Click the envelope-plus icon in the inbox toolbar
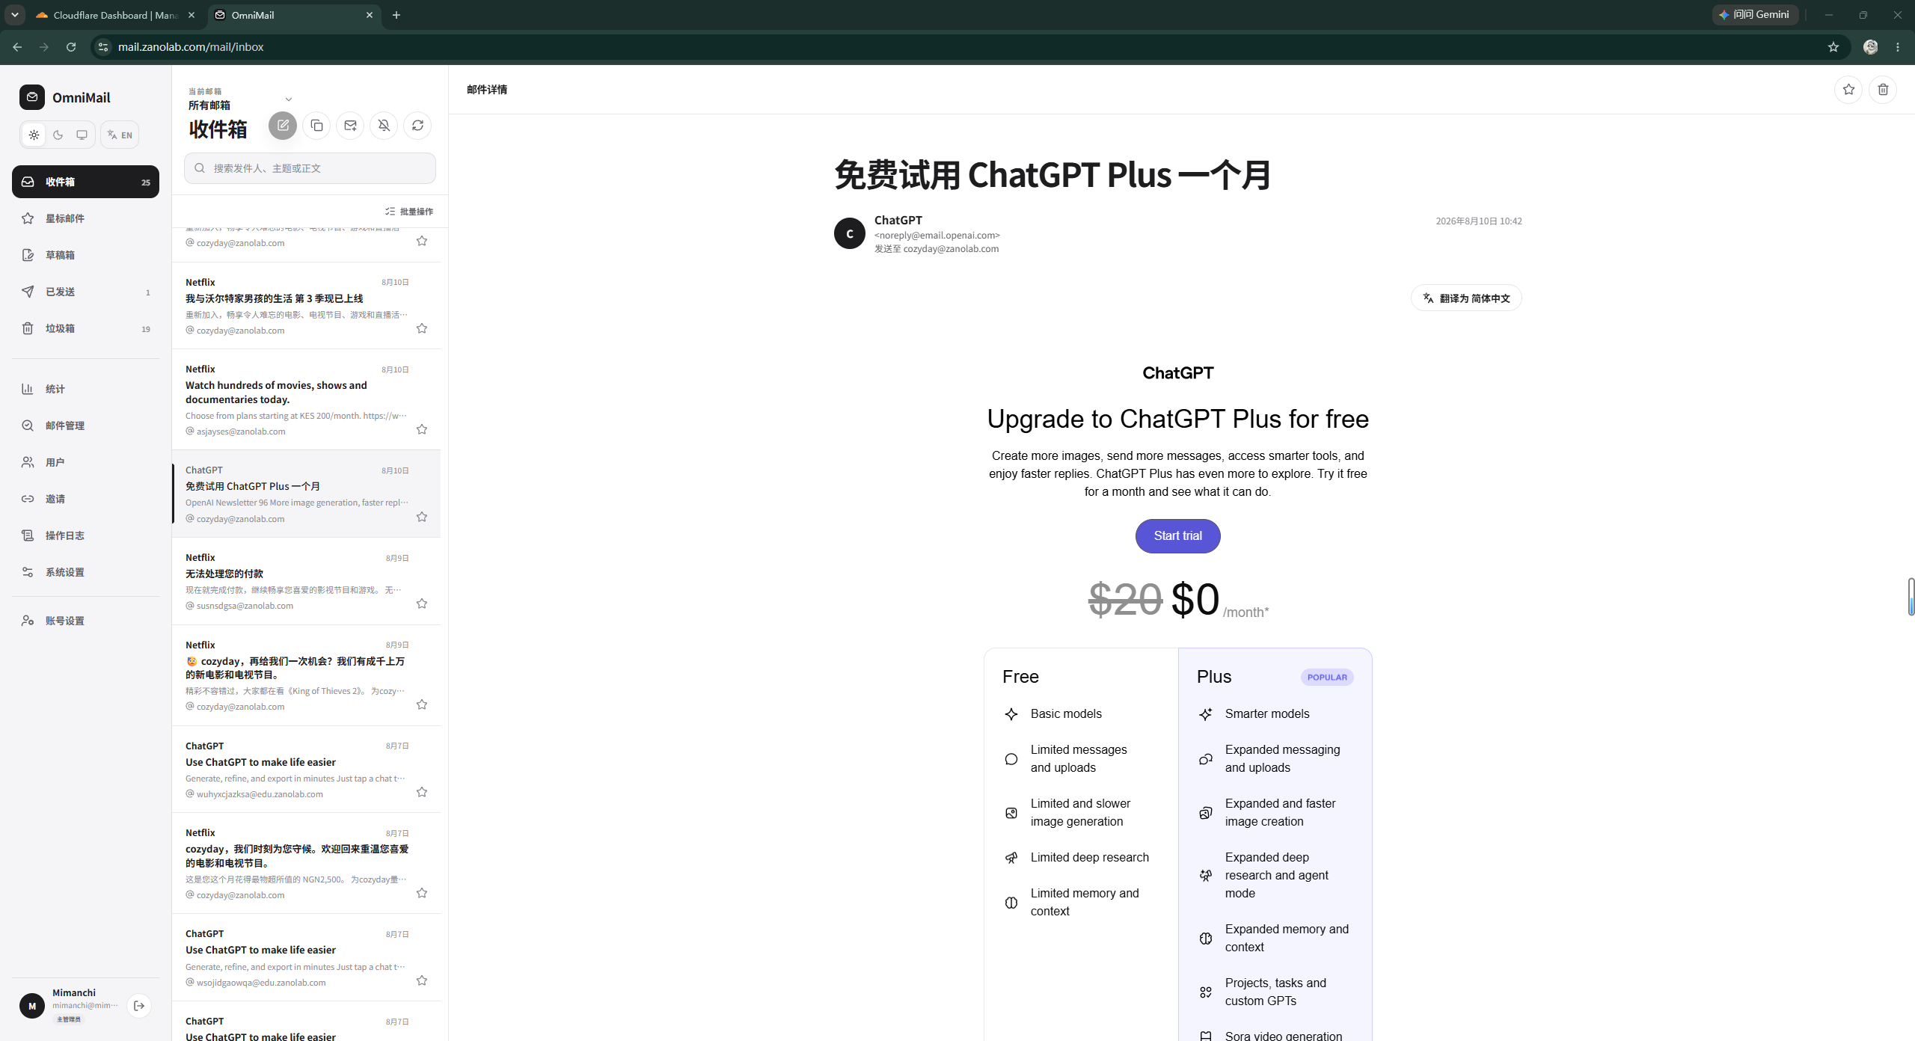 (350, 126)
